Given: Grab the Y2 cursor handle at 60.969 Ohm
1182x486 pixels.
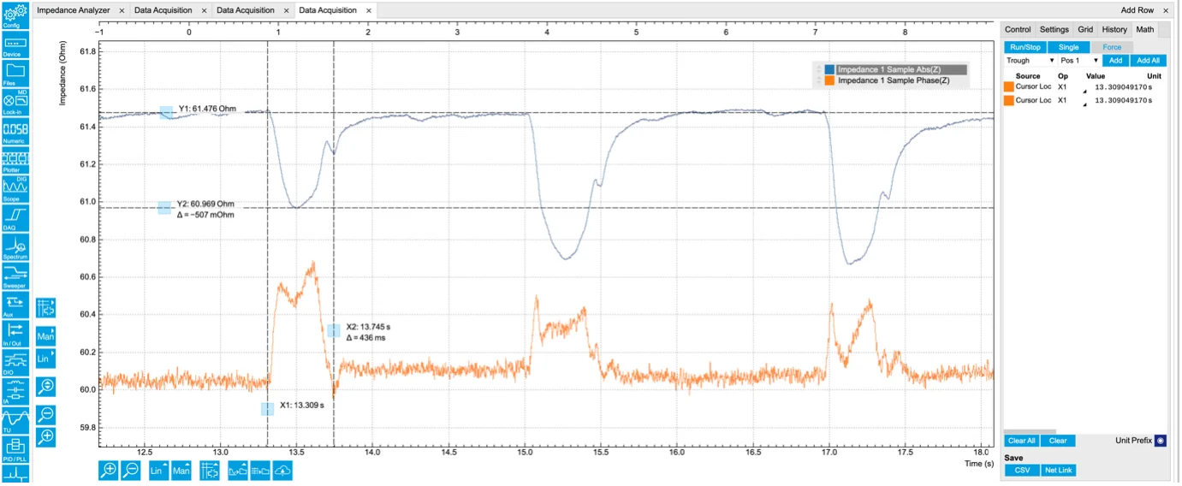Looking at the screenshot, I should (x=164, y=208).
